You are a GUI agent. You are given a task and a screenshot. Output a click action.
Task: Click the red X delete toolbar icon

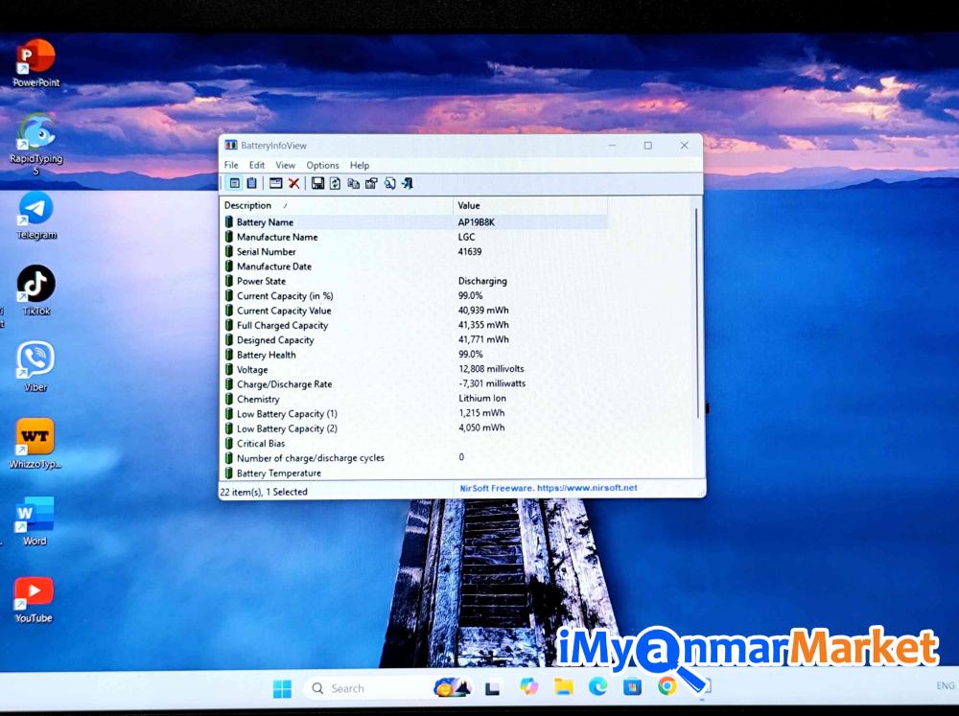pyautogui.click(x=293, y=183)
